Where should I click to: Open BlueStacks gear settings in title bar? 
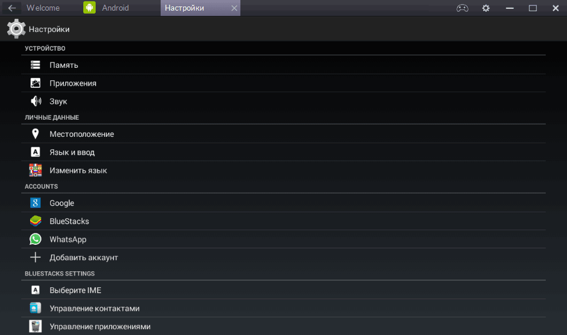click(485, 8)
